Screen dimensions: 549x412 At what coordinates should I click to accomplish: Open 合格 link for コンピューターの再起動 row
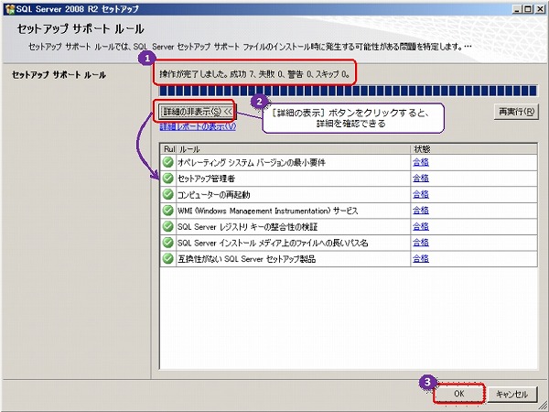click(x=421, y=194)
